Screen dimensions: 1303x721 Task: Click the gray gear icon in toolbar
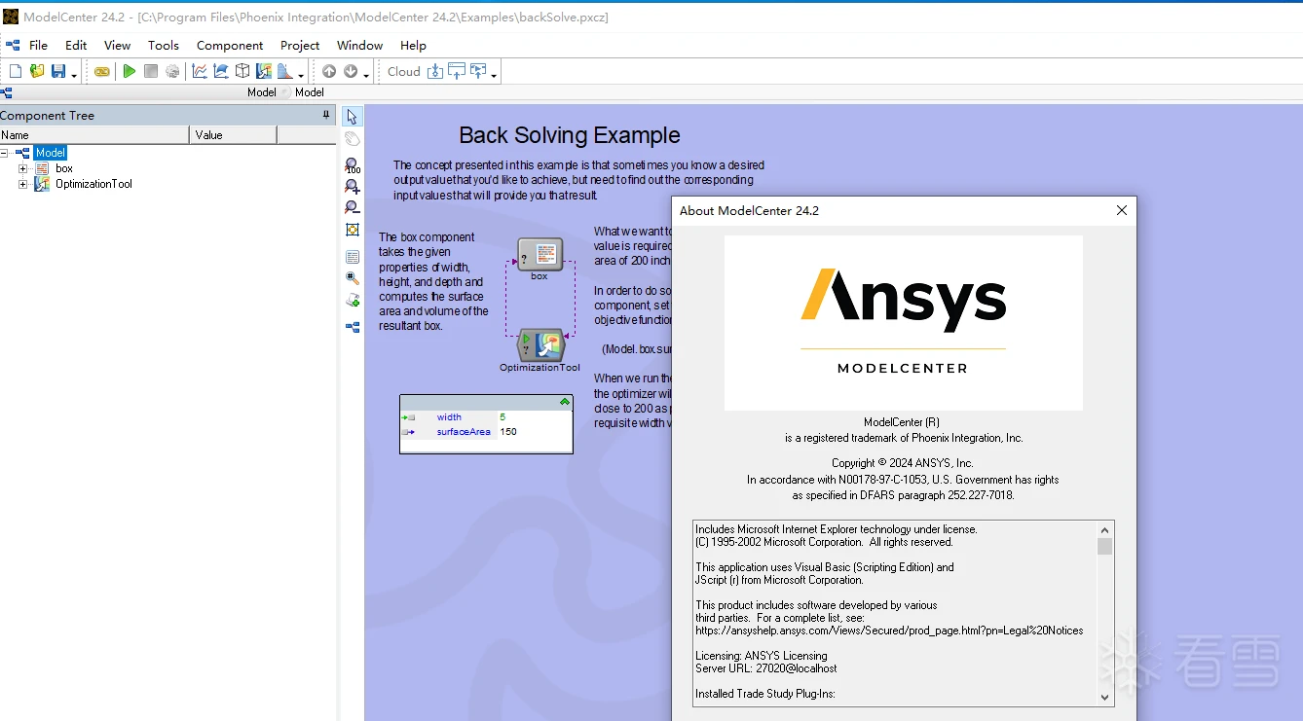pyautogui.click(x=172, y=71)
